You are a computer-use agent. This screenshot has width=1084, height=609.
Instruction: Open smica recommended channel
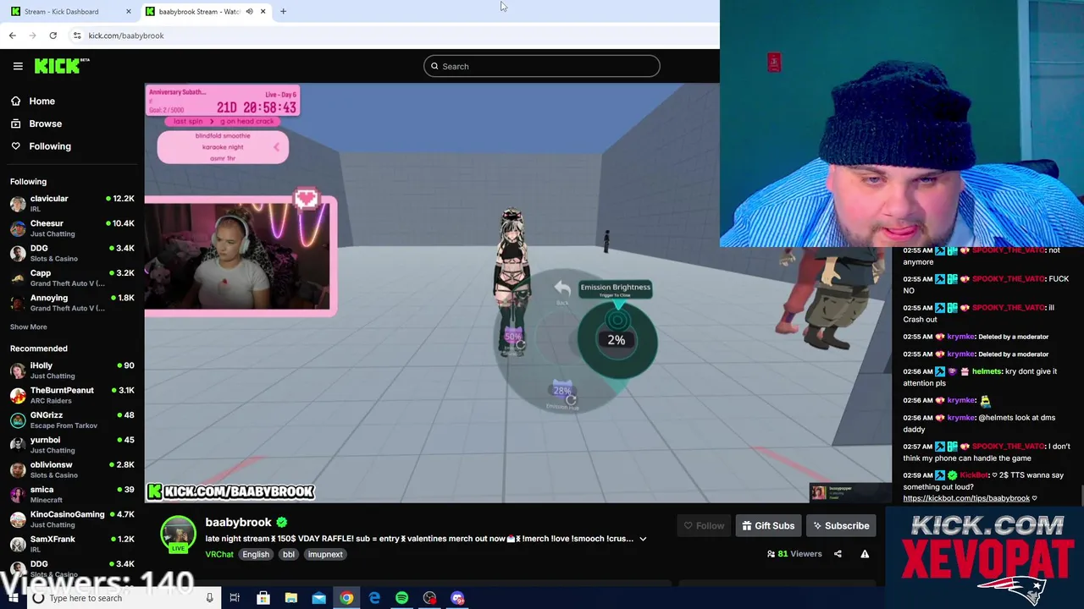pyautogui.click(x=72, y=494)
